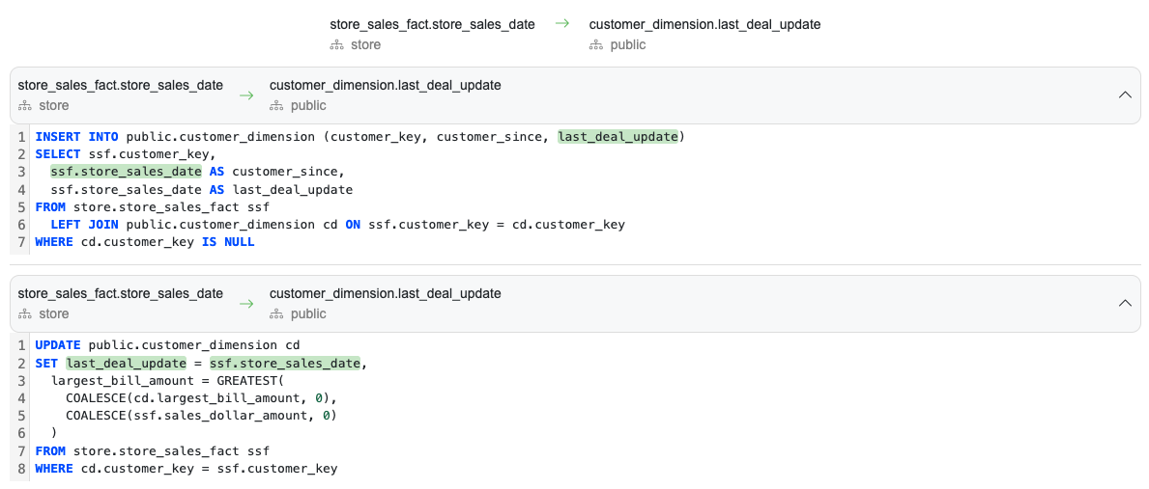Click the green arrow in the top header
The width and height of the screenshot is (1149, 489).
(561, 24)
